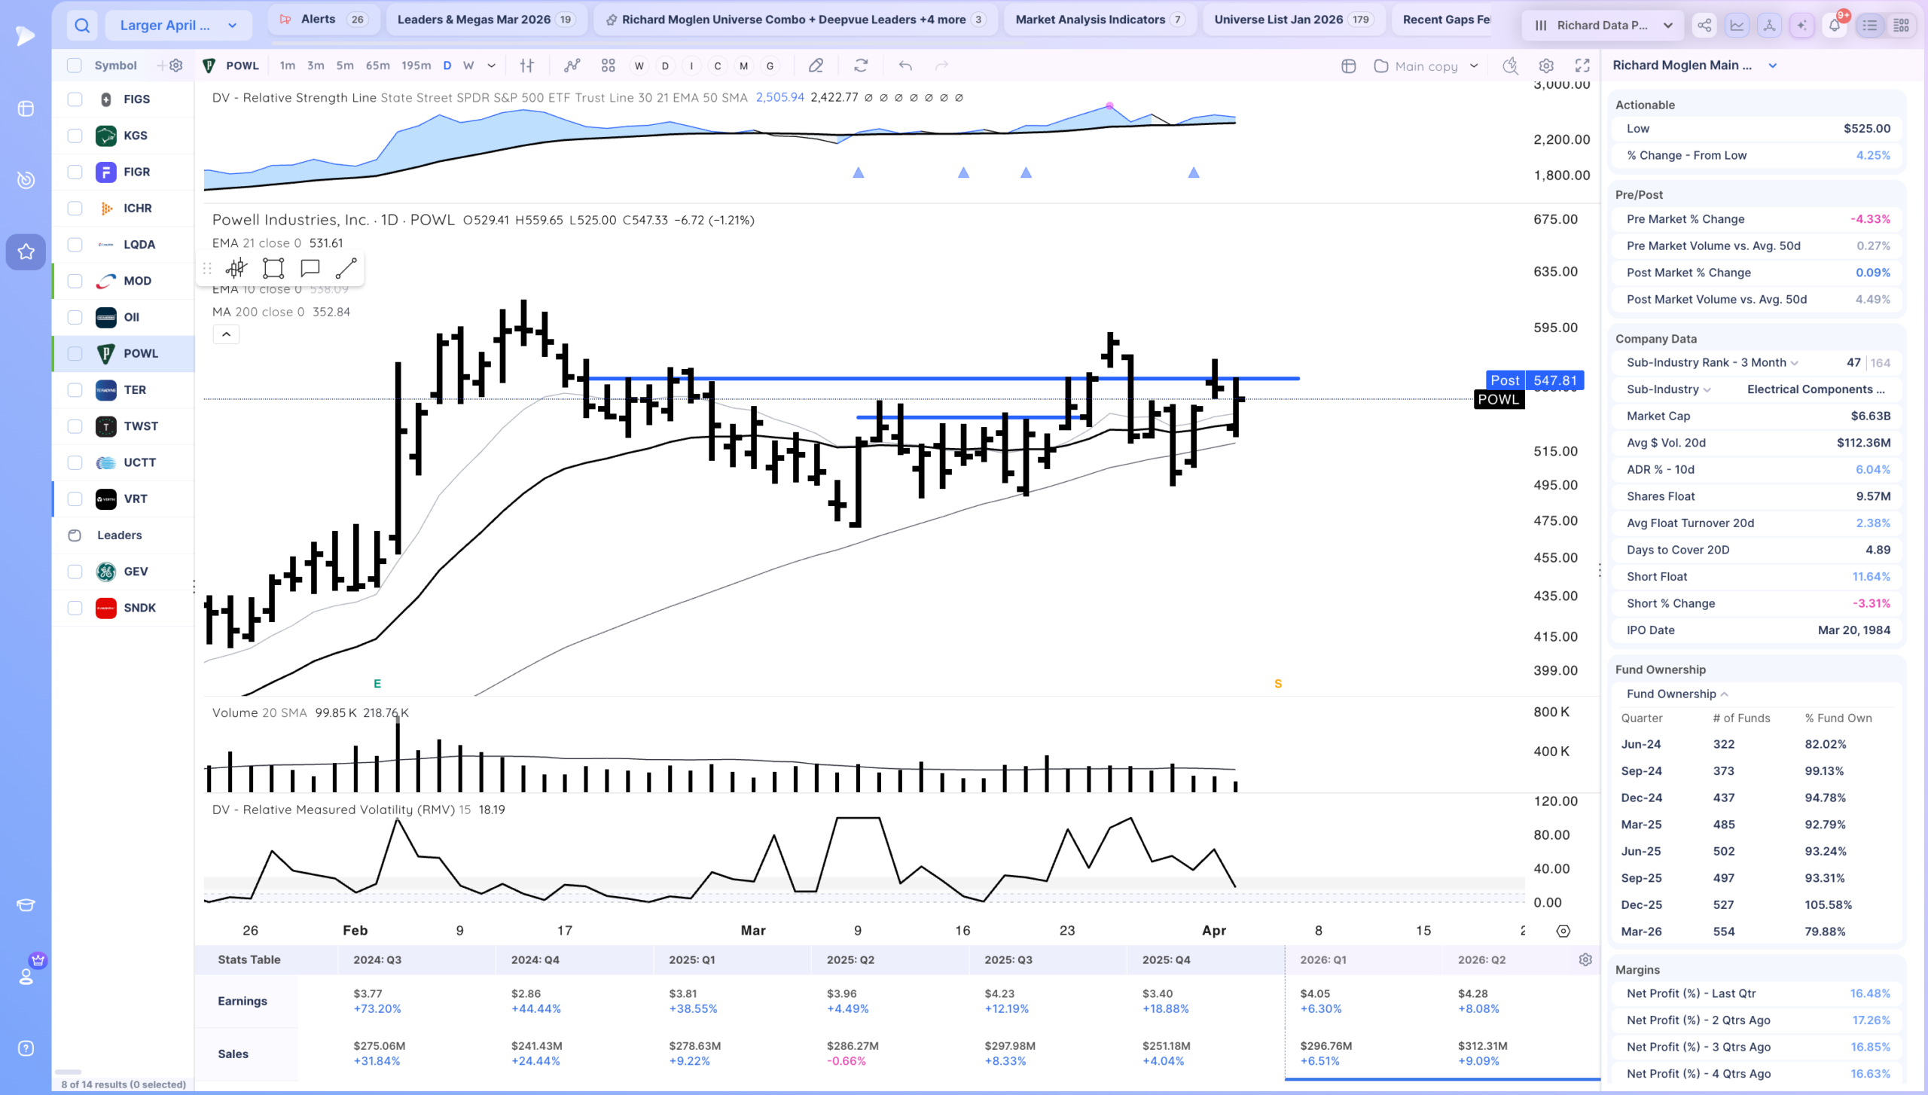The width and height of the screenshot is (1928, 1095).
Task: Open the symbol search magnifier
Action: tap(82, 26)
